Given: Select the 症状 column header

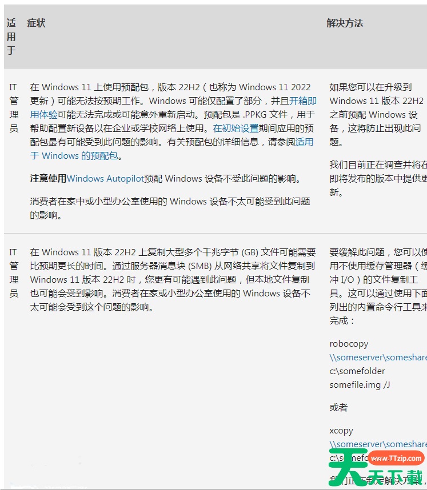Looking at the screenshot, I should 36,23.
